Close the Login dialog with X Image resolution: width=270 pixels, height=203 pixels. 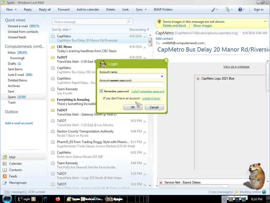click(166, 61)
